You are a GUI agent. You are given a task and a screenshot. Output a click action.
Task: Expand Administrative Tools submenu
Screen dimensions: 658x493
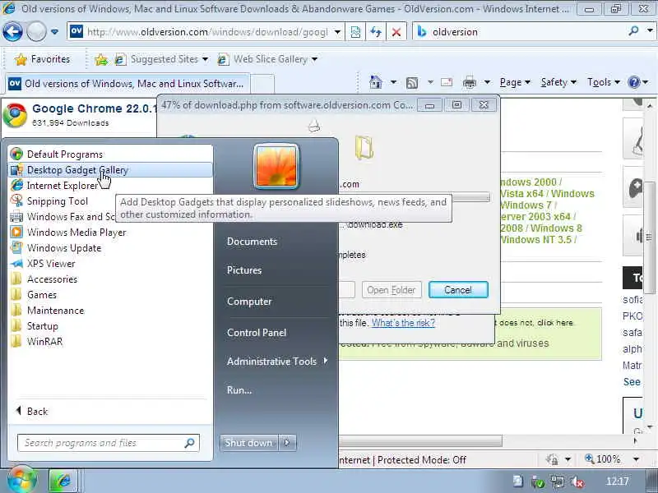click(x=277, y=361)
